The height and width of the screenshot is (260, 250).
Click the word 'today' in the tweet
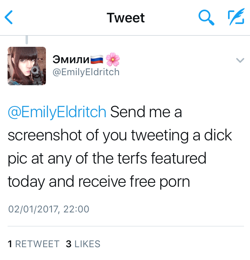[x=26, y=182]
